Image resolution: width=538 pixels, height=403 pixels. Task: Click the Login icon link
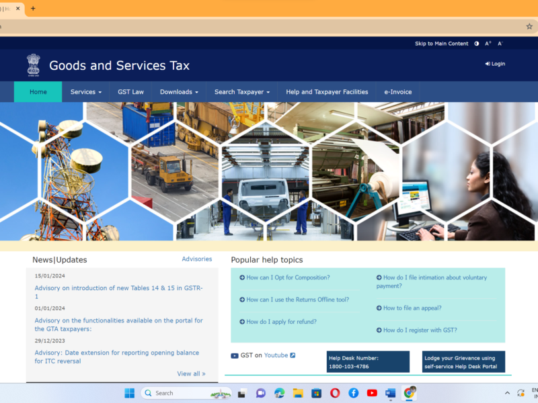coord(495,64)
